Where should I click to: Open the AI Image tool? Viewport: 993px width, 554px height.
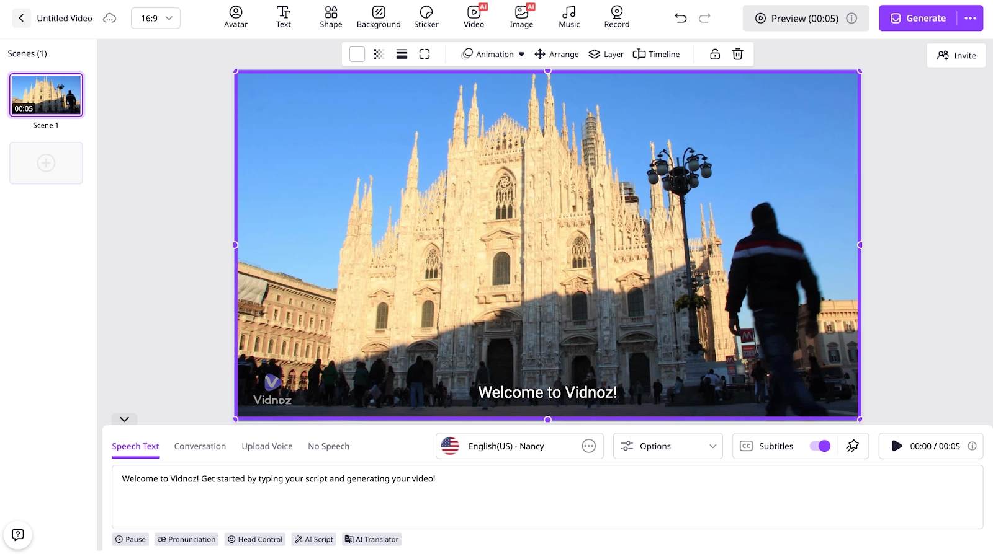(x=522, y=17)
